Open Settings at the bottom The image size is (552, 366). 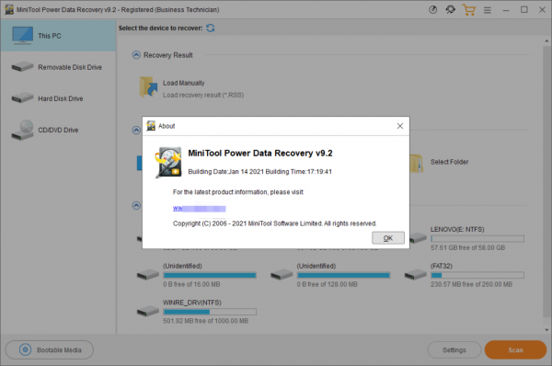[454, 349]
